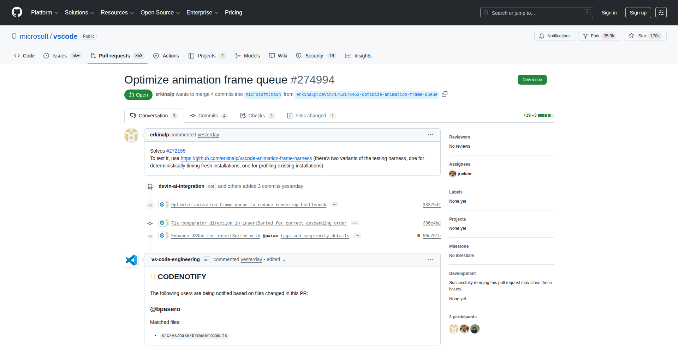Viewport: 678px width, 350px height.
Task: Open the edited history dropdown on bot comment
Action: 285,260
